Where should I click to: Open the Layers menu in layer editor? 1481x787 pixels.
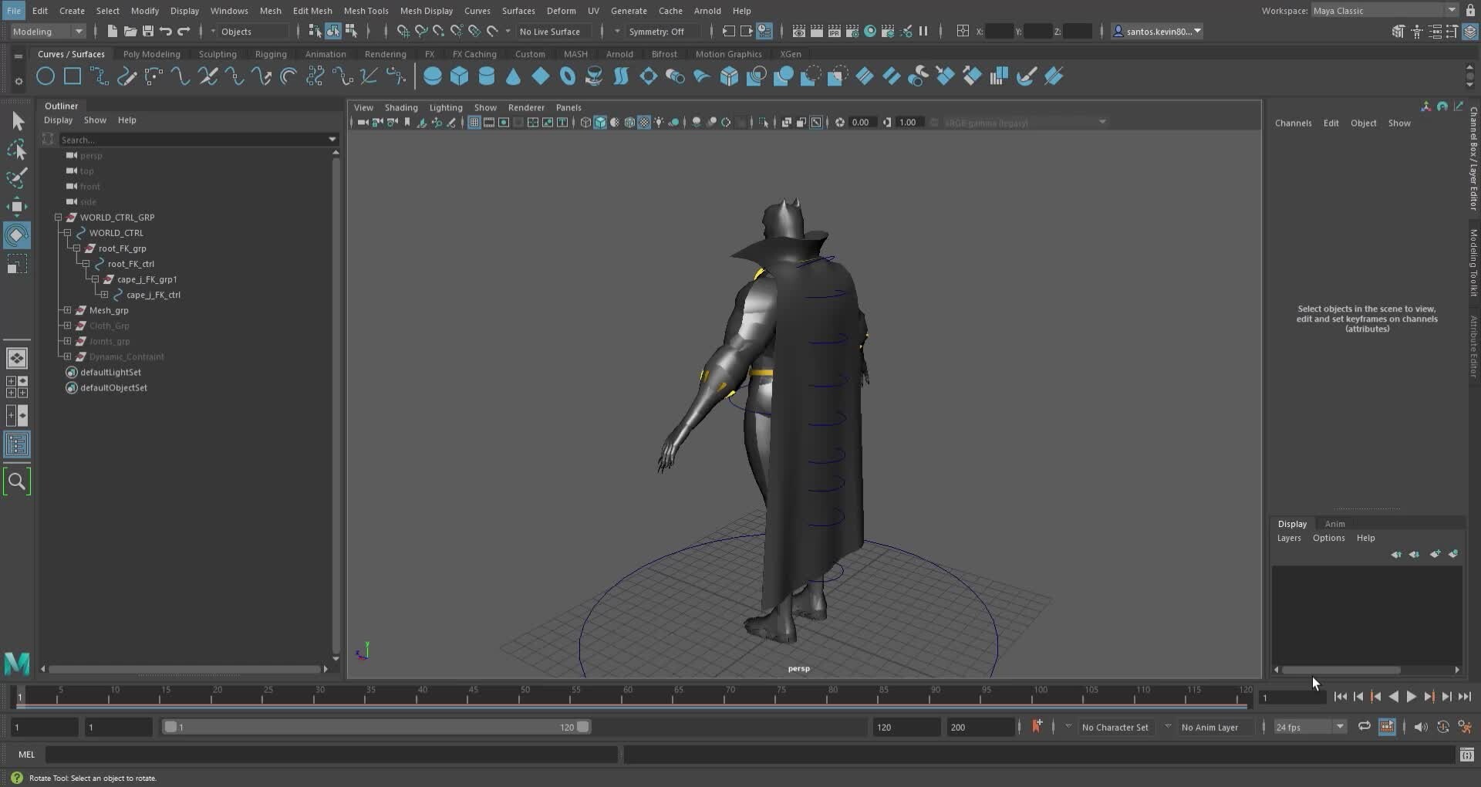(1288, 538)
